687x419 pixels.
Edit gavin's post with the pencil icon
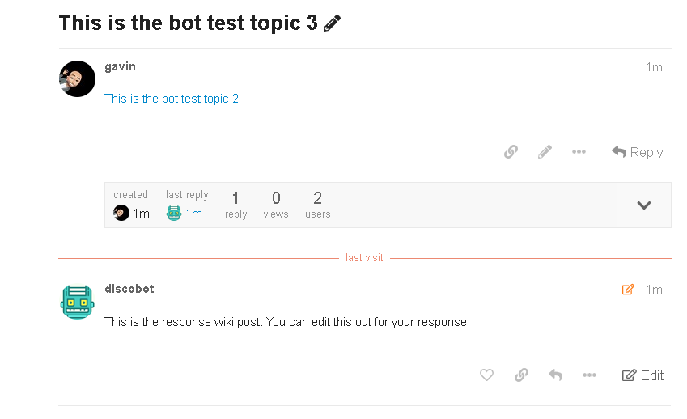pyautogui.click(x=545, y=152)
